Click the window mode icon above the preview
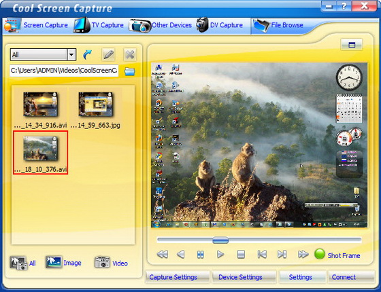The width and height of the screenshot is (381, 292). pyautogui.click(x=352, y=45)
